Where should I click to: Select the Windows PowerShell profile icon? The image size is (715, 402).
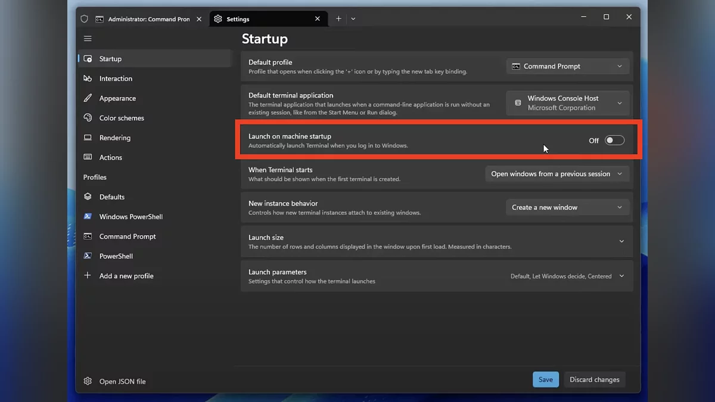88,217
